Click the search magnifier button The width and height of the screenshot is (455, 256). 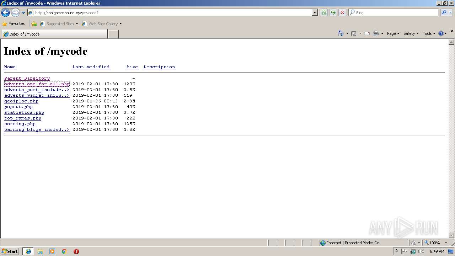[444, 13]
